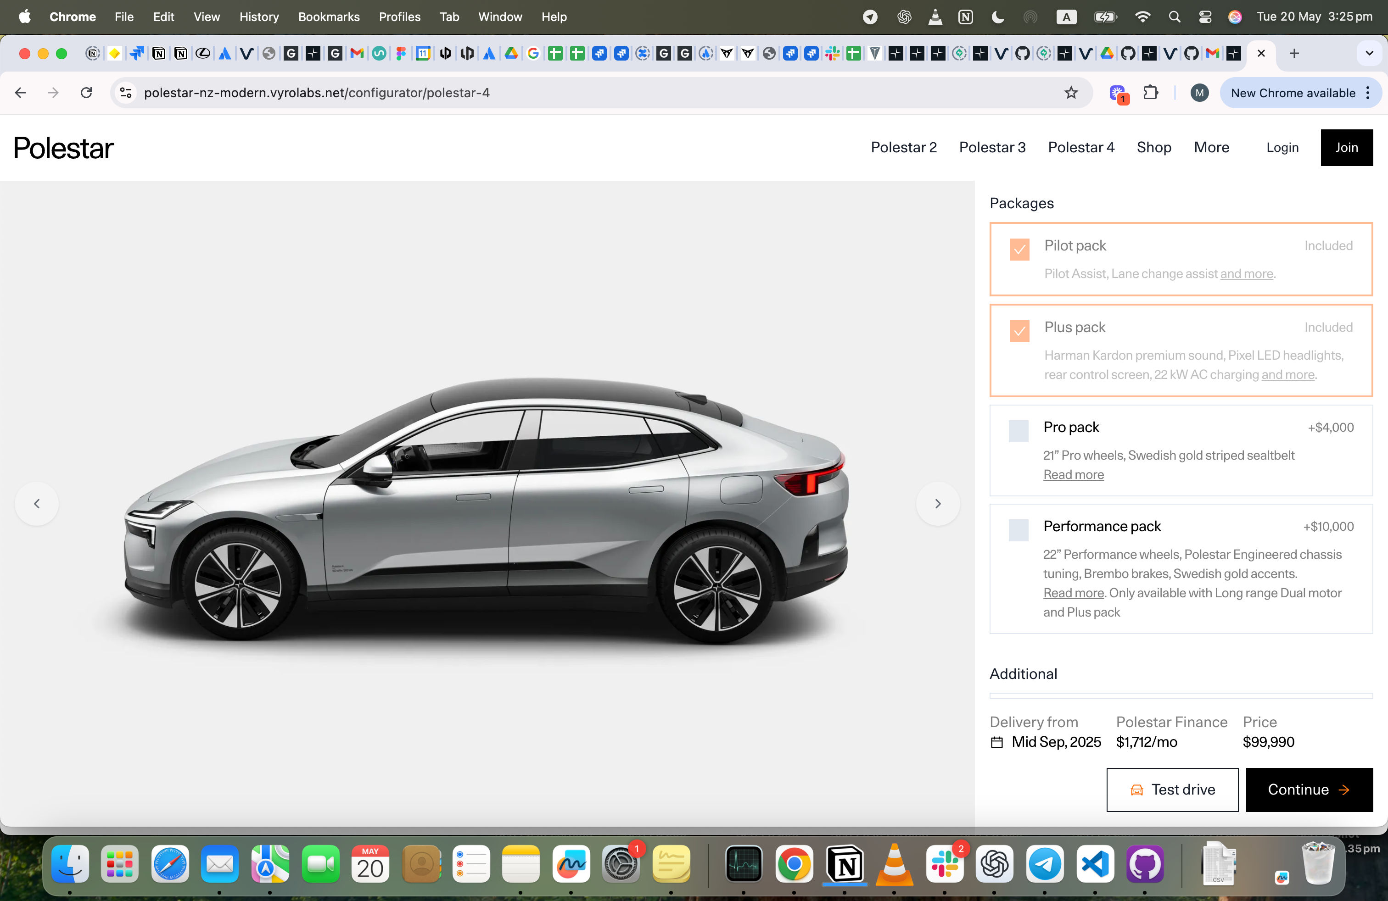Open the Profiles menu in menu bar

[399, 17]
